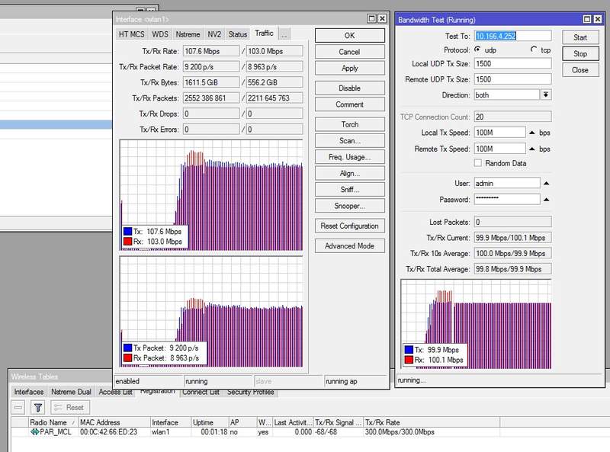Open the Direction dropdown
The image size is (610, 452).
point(546,95)
